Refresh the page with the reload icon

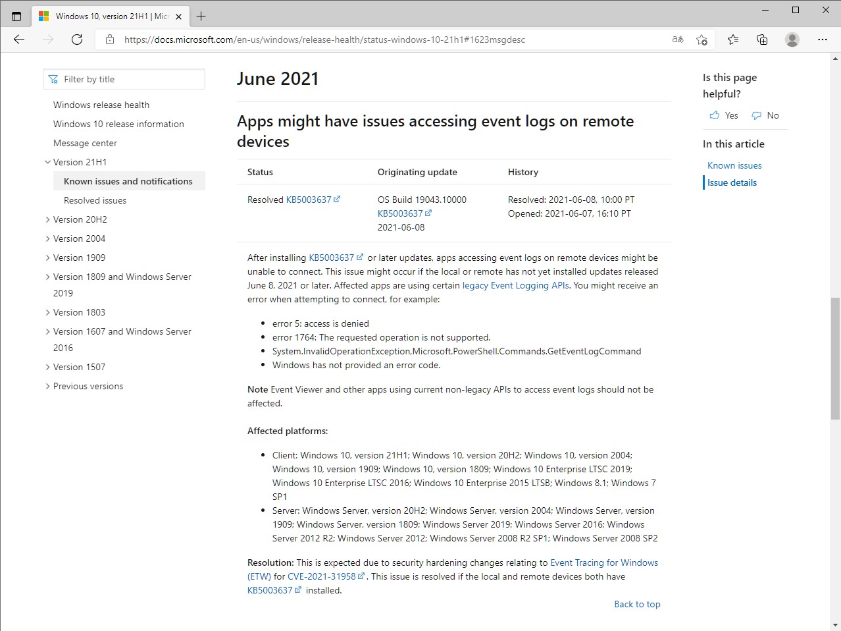(x=77, y=40)
